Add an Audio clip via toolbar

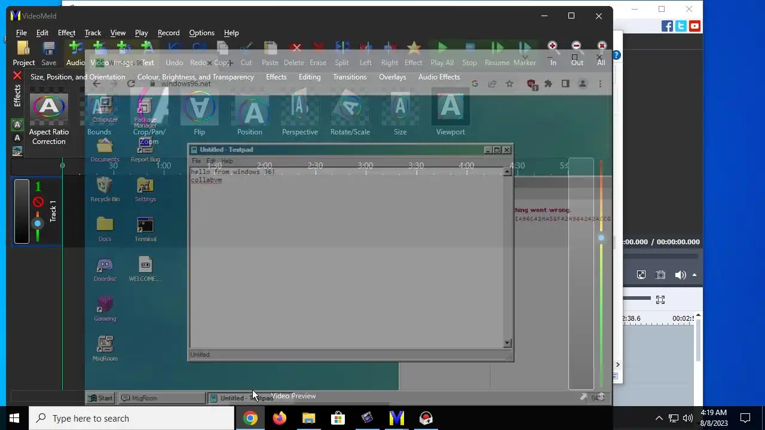pos(75,53)
